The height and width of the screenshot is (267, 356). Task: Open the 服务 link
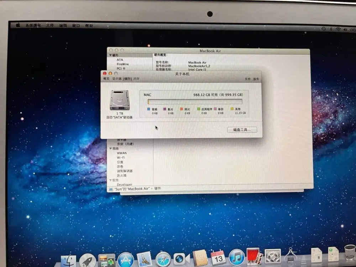click(256, 79)
